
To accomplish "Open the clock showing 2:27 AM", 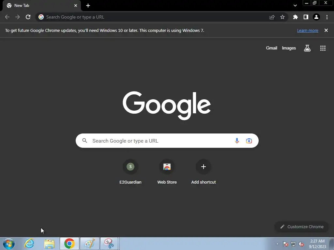I will point(317,243).
